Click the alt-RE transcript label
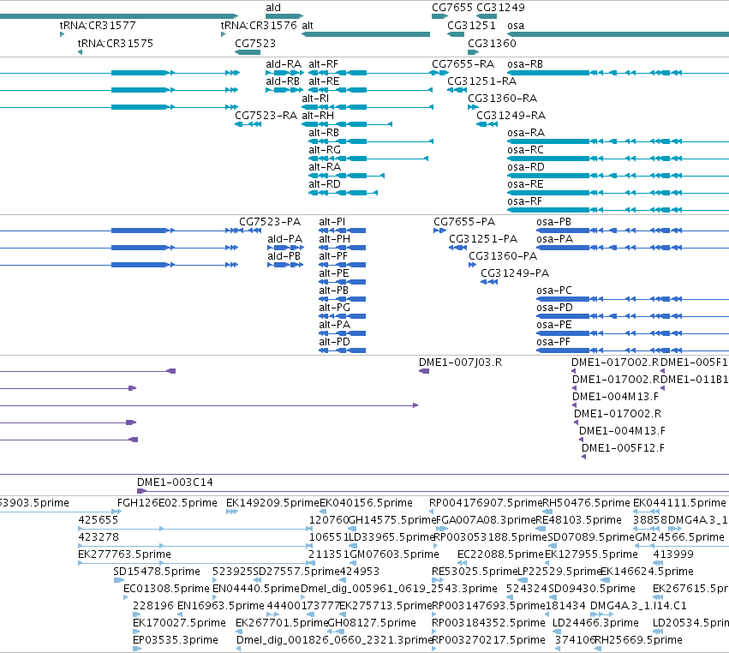729x653 pixels. 324,81
